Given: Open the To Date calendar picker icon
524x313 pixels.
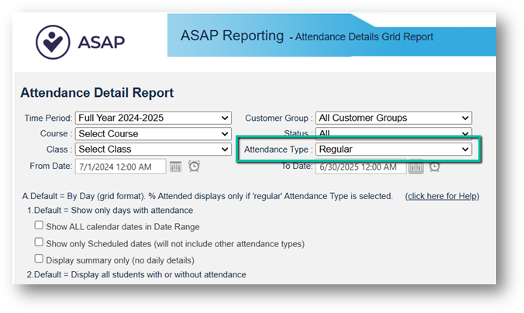Looking at the screenshot, I should [x=415, y=167].
